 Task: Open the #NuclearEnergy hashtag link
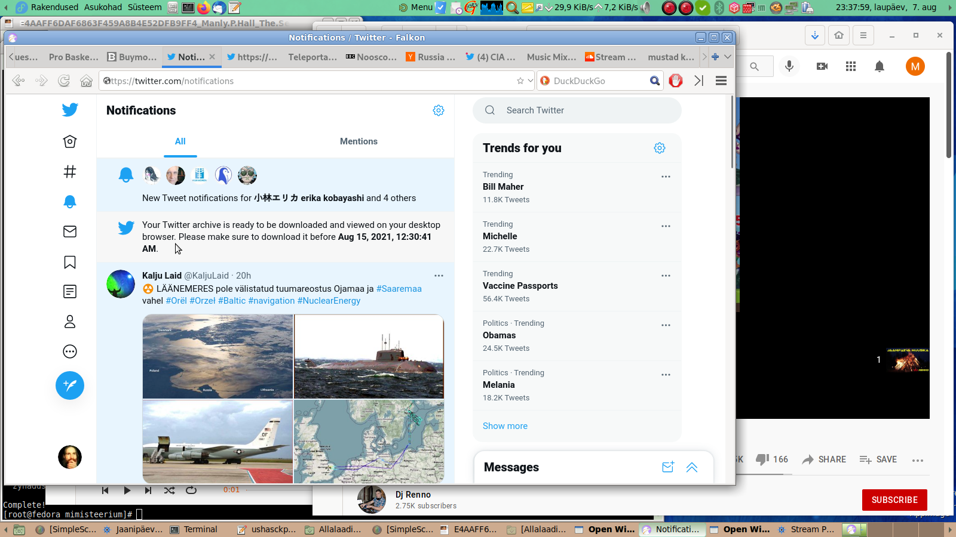tap(329, 301)
